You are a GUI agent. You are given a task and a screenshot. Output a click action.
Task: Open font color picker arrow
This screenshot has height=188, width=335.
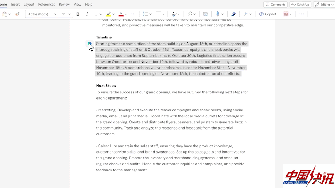(x=126, y=14)
